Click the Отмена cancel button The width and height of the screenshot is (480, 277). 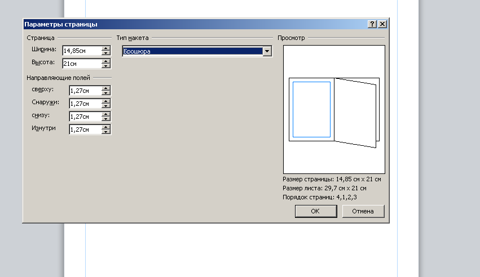coord(363,211)
